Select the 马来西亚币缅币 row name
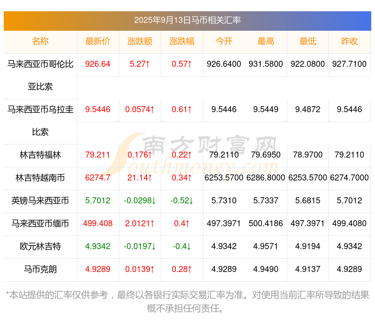Image resolution: width=375 pixels, height=320 pixels. tap(40, 224)
